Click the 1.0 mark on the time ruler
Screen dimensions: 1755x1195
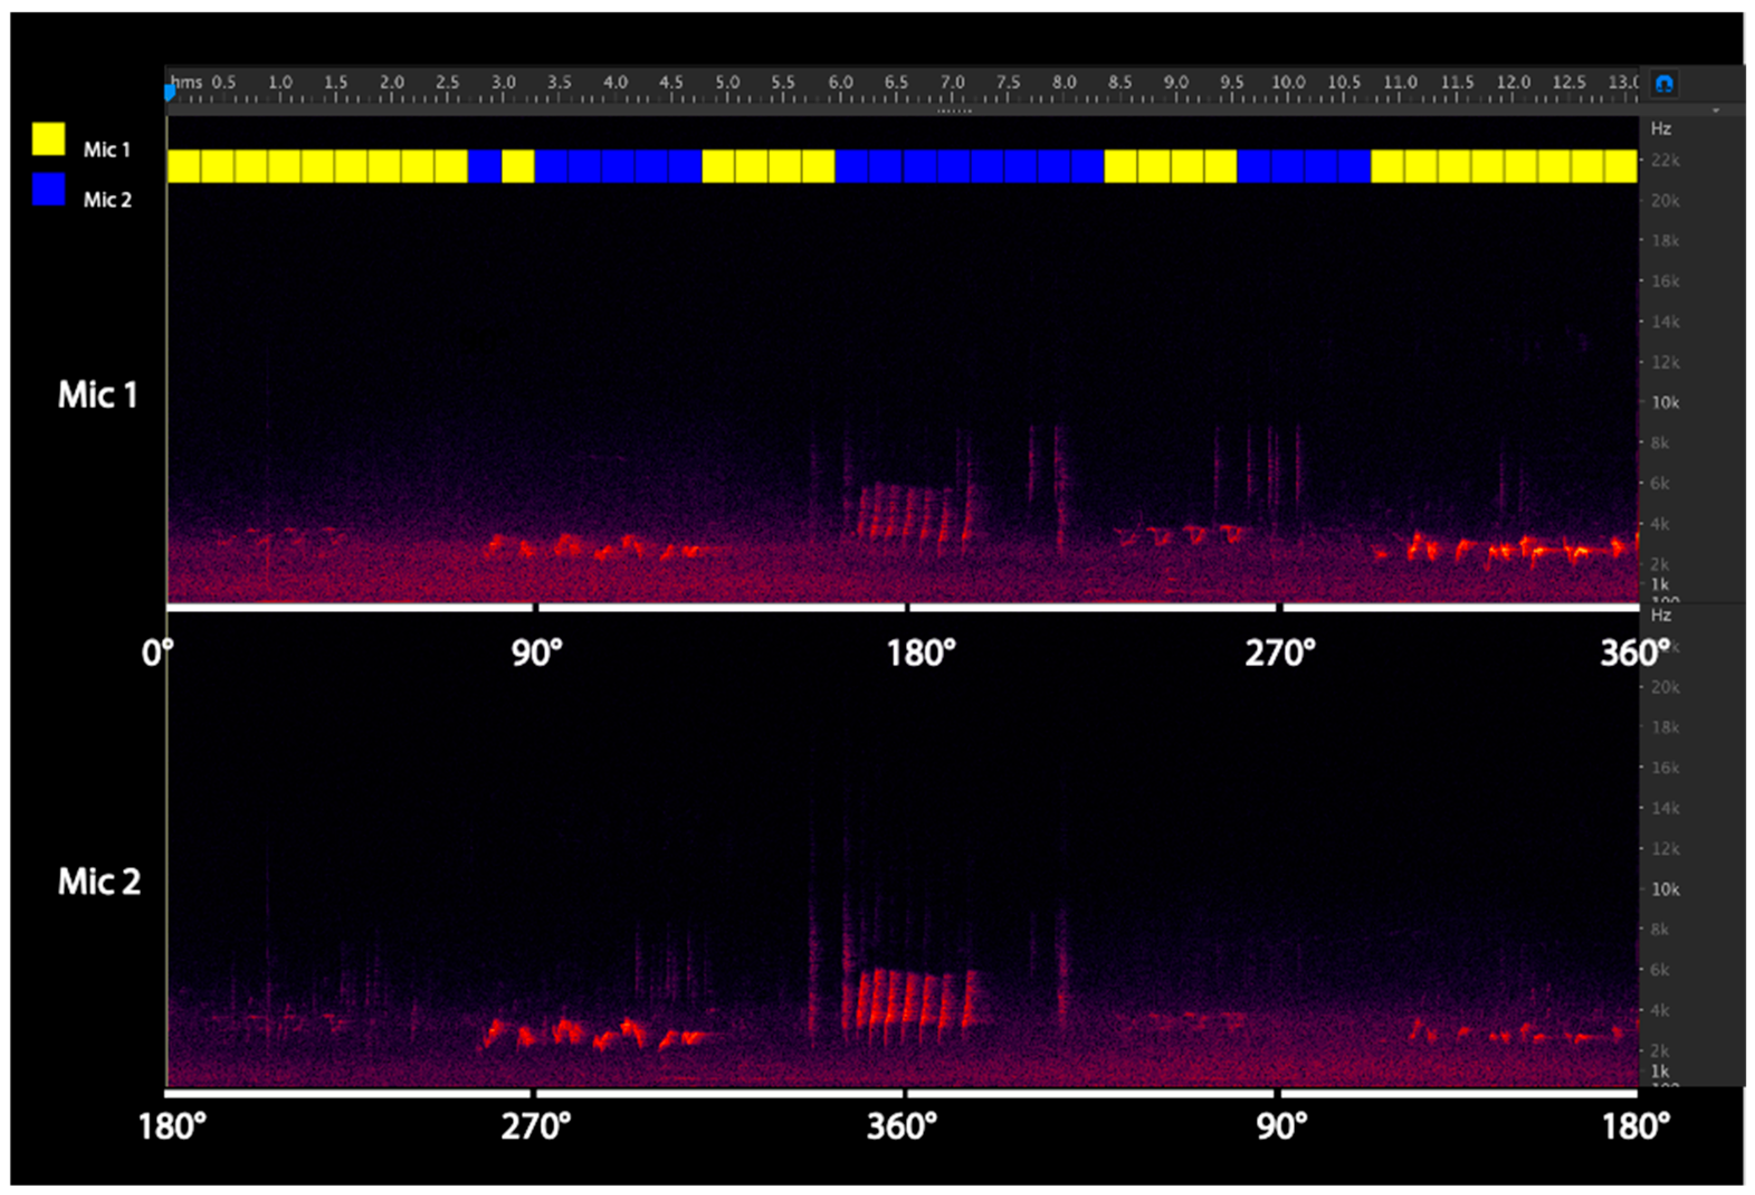[280, 82]
